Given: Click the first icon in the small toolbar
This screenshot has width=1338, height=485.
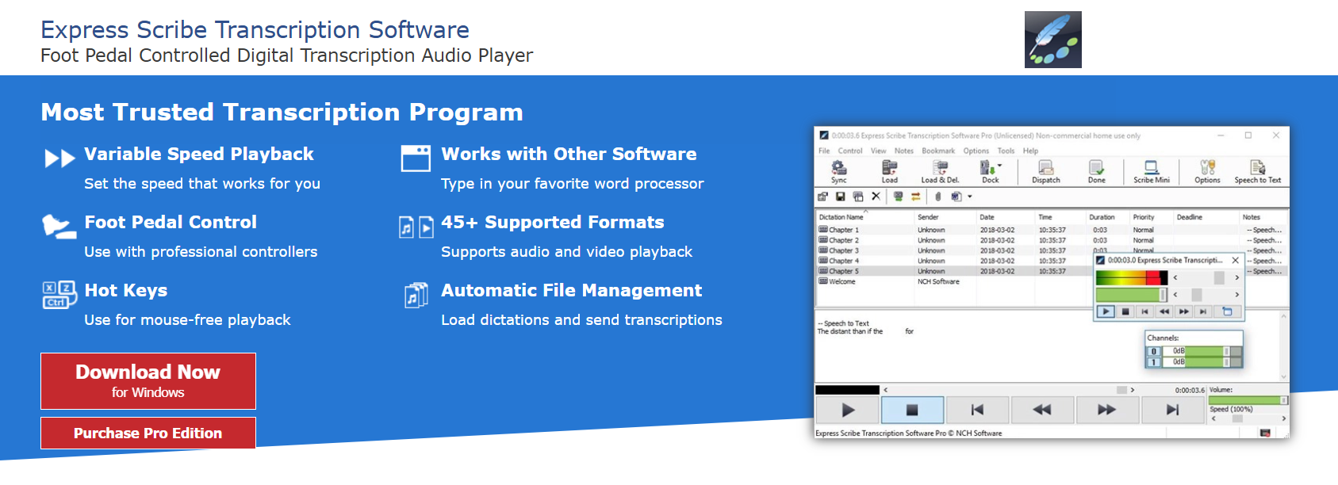Looking at the screenshot, I should point(822,197).
